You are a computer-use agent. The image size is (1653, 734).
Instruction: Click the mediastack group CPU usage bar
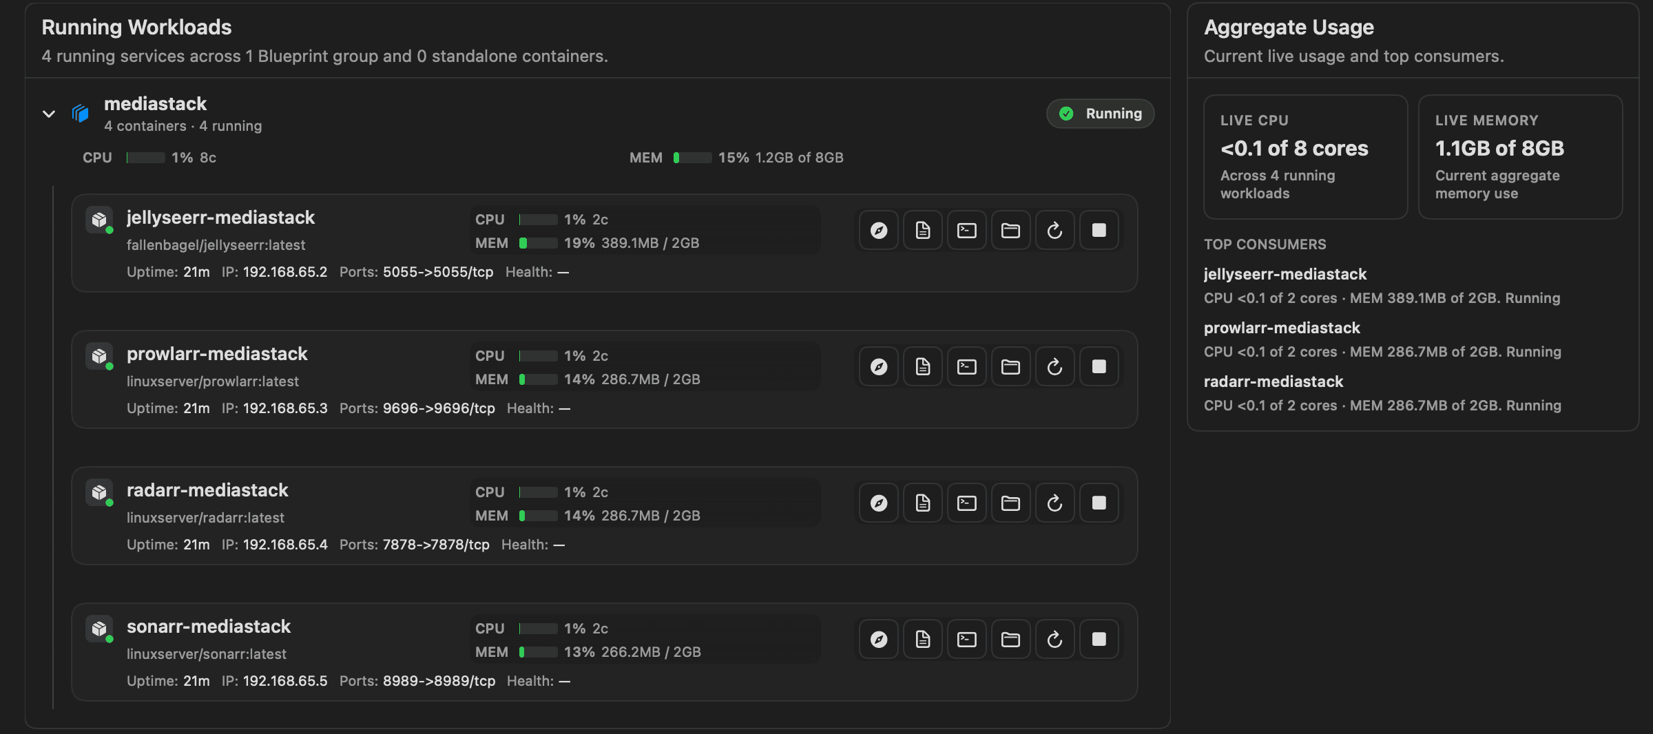click(x=146, y=158)
